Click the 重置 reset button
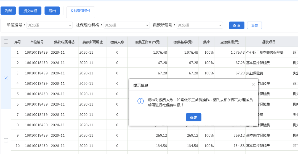 click(x=254, y=25)
